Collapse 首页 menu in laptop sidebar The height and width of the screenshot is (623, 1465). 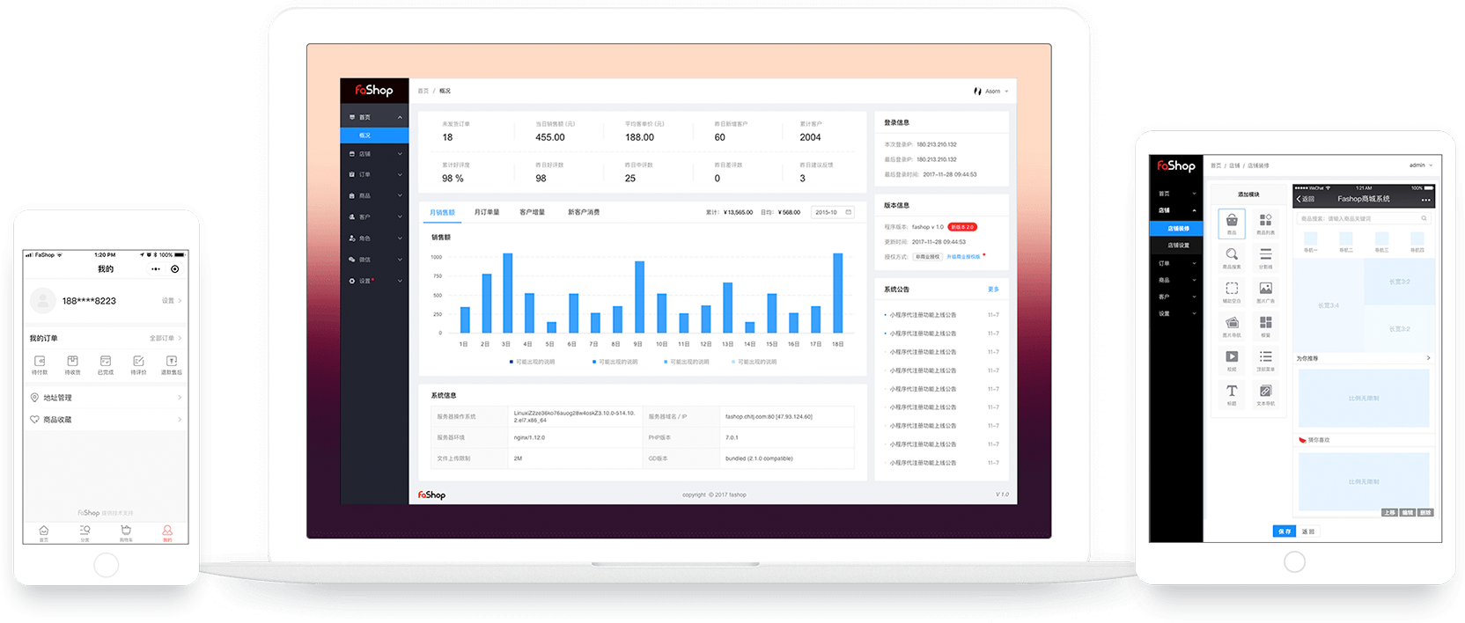(374, 117)
